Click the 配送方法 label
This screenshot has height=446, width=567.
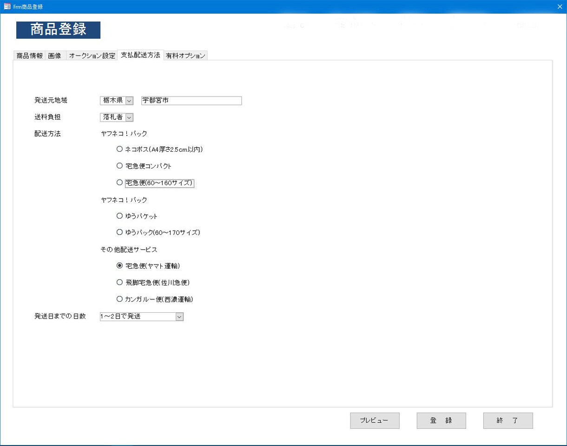pos(47,134)
